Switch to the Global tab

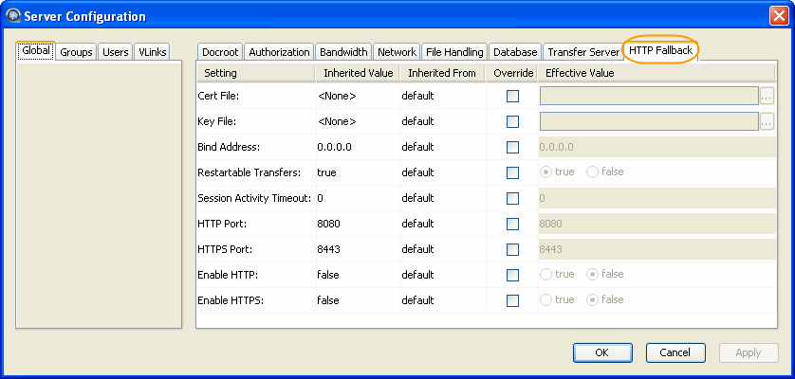click(35, 50)
